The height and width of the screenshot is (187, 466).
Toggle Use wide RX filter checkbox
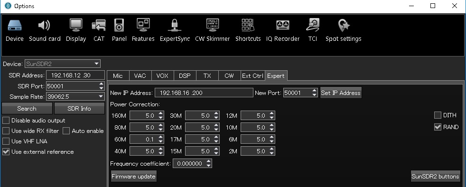(x=6, y=131)
